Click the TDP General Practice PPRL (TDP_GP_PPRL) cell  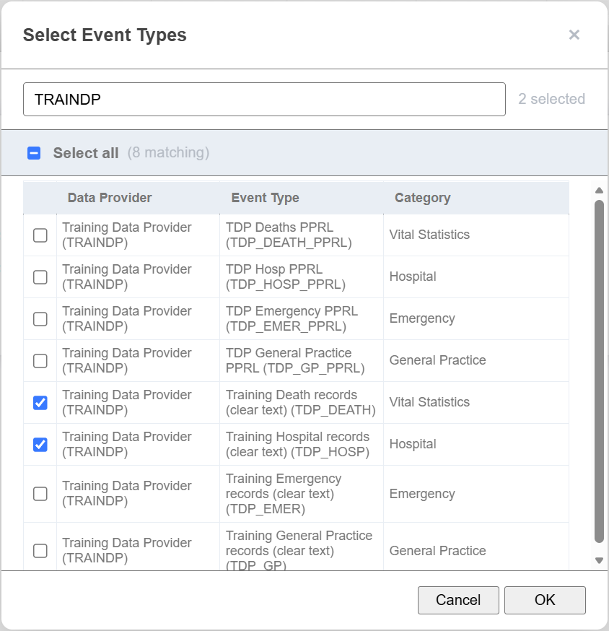point(302,360)
